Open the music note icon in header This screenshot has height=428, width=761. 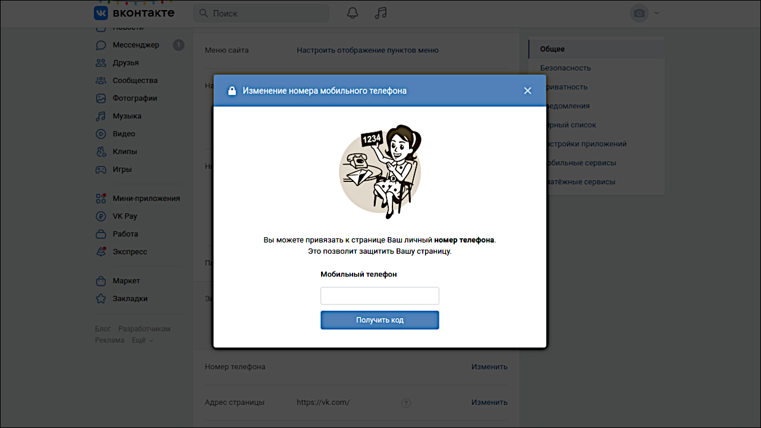(380, 13)
